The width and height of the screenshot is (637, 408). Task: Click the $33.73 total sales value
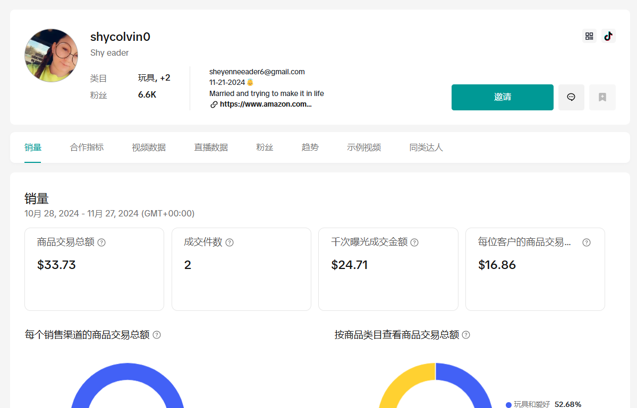pyautogui.click(x=56, y=265)
